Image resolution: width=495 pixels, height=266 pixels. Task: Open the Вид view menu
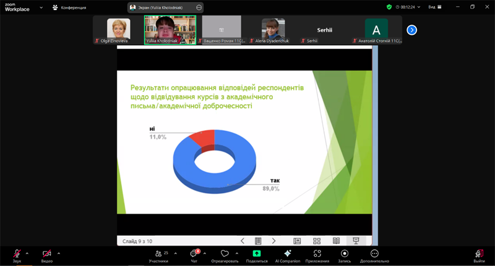coord(435,7)
